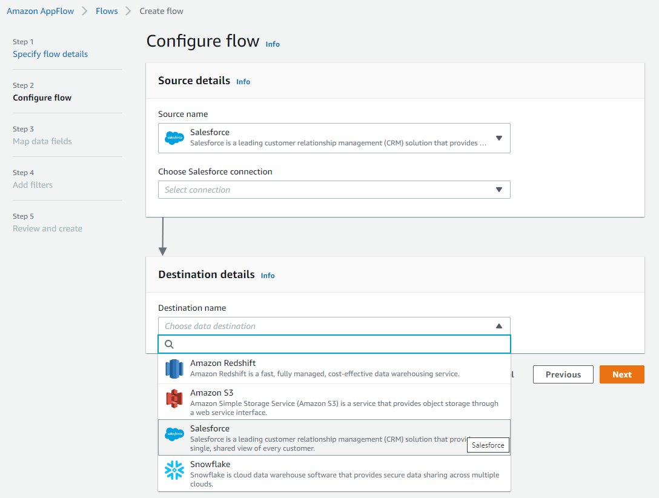Go to Specify flow details step
659x498 pixels.
click(50, 54)
